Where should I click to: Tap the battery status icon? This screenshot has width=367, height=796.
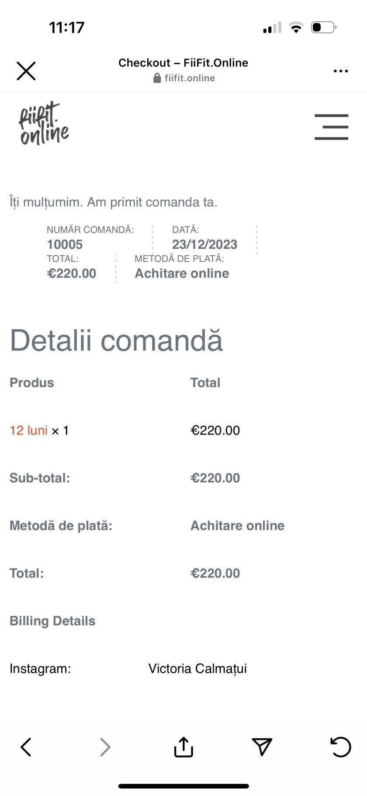(x=323, y=28)
